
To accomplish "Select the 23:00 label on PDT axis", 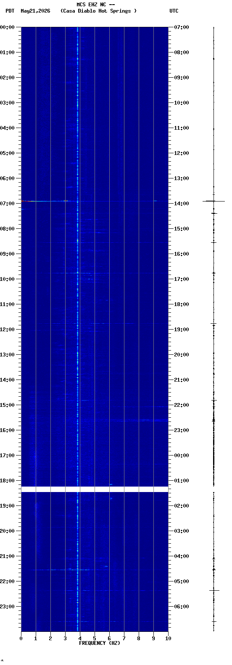I will (x=7, y=607).
